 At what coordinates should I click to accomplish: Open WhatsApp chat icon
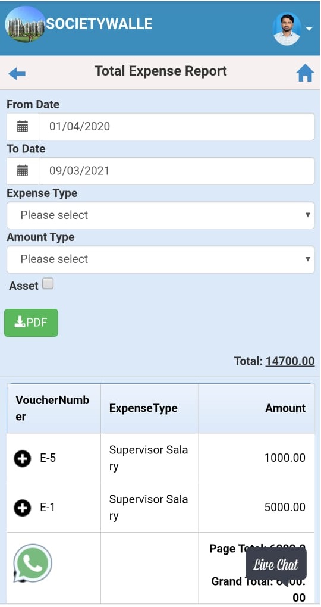33,563
